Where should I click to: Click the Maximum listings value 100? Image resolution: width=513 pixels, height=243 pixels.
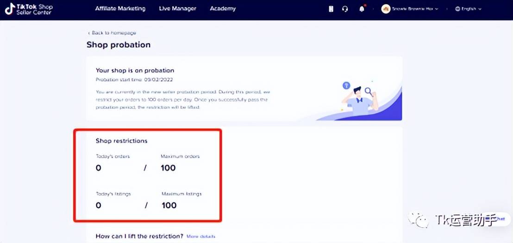[169, 206]
